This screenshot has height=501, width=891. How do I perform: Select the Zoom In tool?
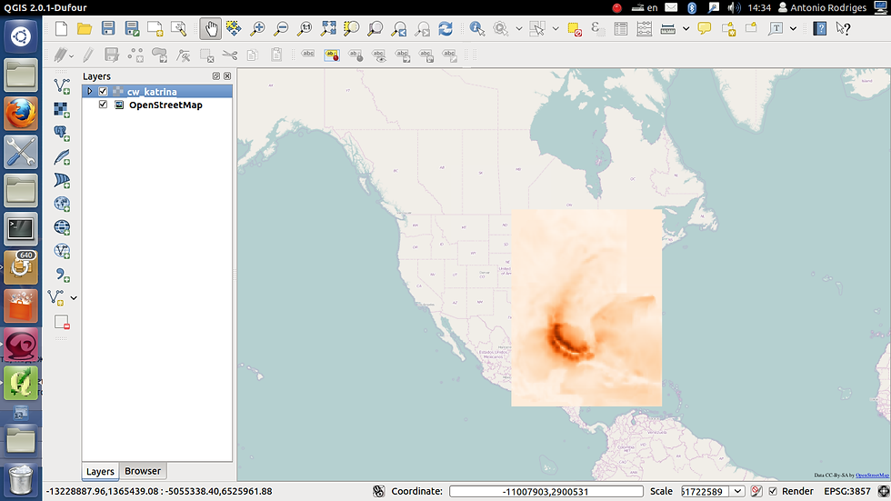257,28
